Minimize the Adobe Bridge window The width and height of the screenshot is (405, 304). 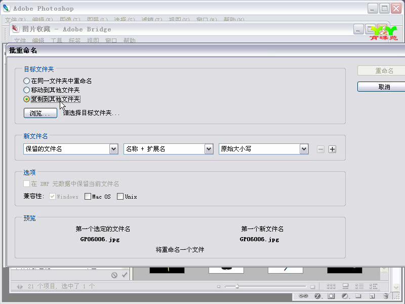coord(358,29)
